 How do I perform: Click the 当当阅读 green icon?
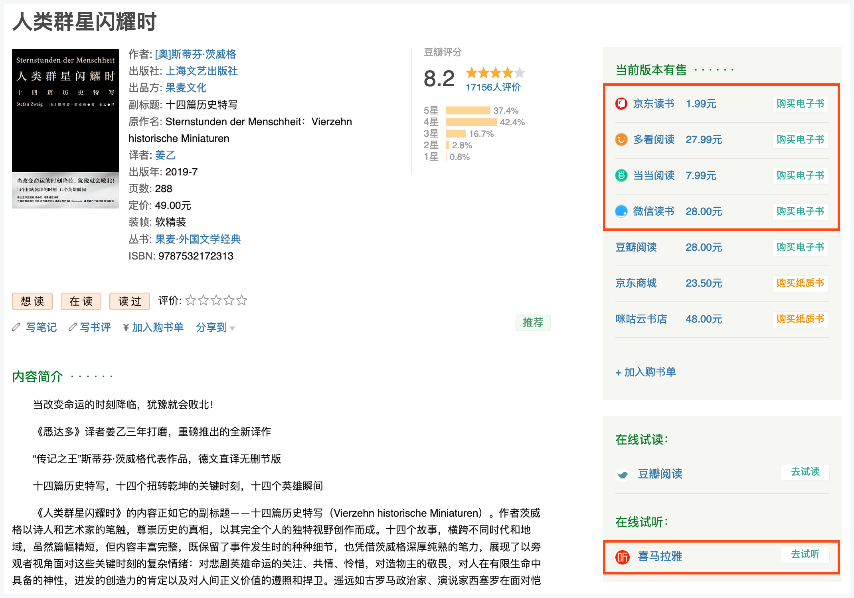tap(621, 175)
